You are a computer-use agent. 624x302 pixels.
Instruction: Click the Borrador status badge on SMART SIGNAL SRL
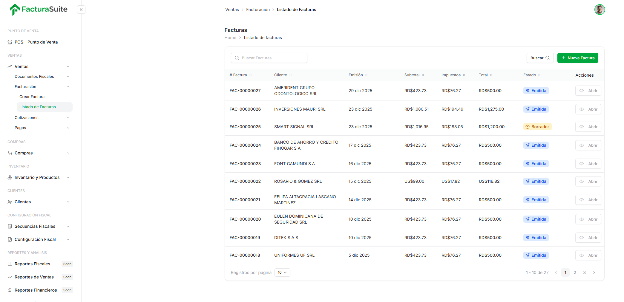coord(537,127)
